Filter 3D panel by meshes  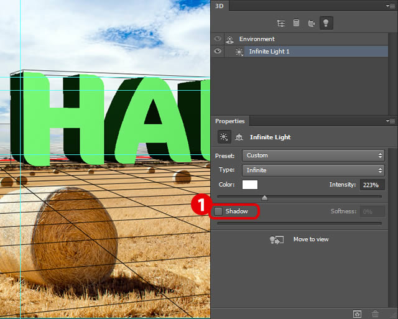coord(296,23)
